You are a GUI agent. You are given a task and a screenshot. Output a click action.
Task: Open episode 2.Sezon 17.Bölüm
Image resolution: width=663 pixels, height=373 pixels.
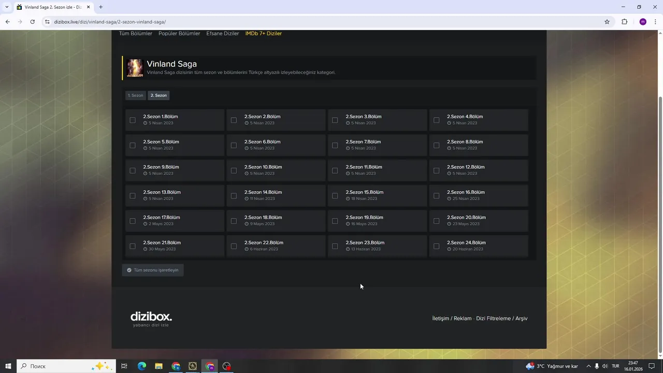[162, 218]
